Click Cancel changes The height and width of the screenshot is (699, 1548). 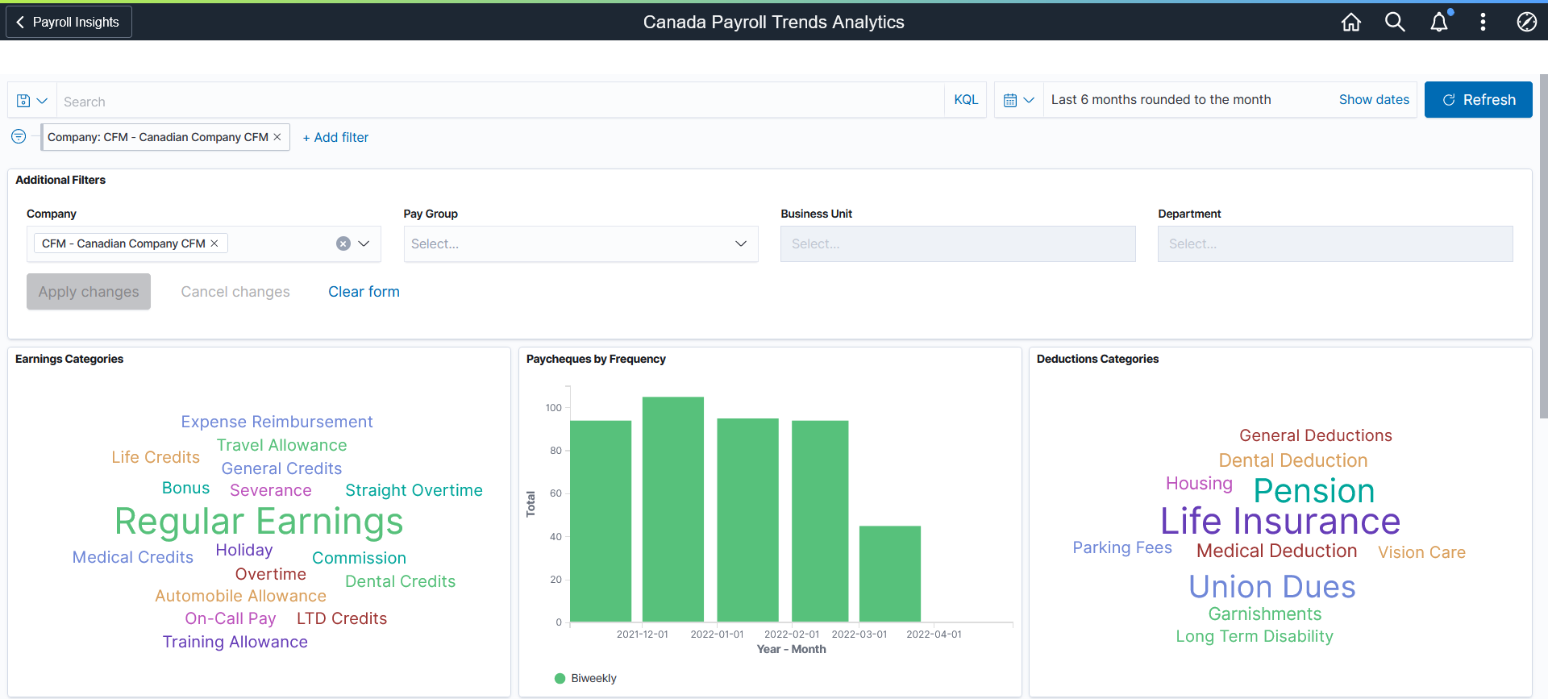(235, 291)
